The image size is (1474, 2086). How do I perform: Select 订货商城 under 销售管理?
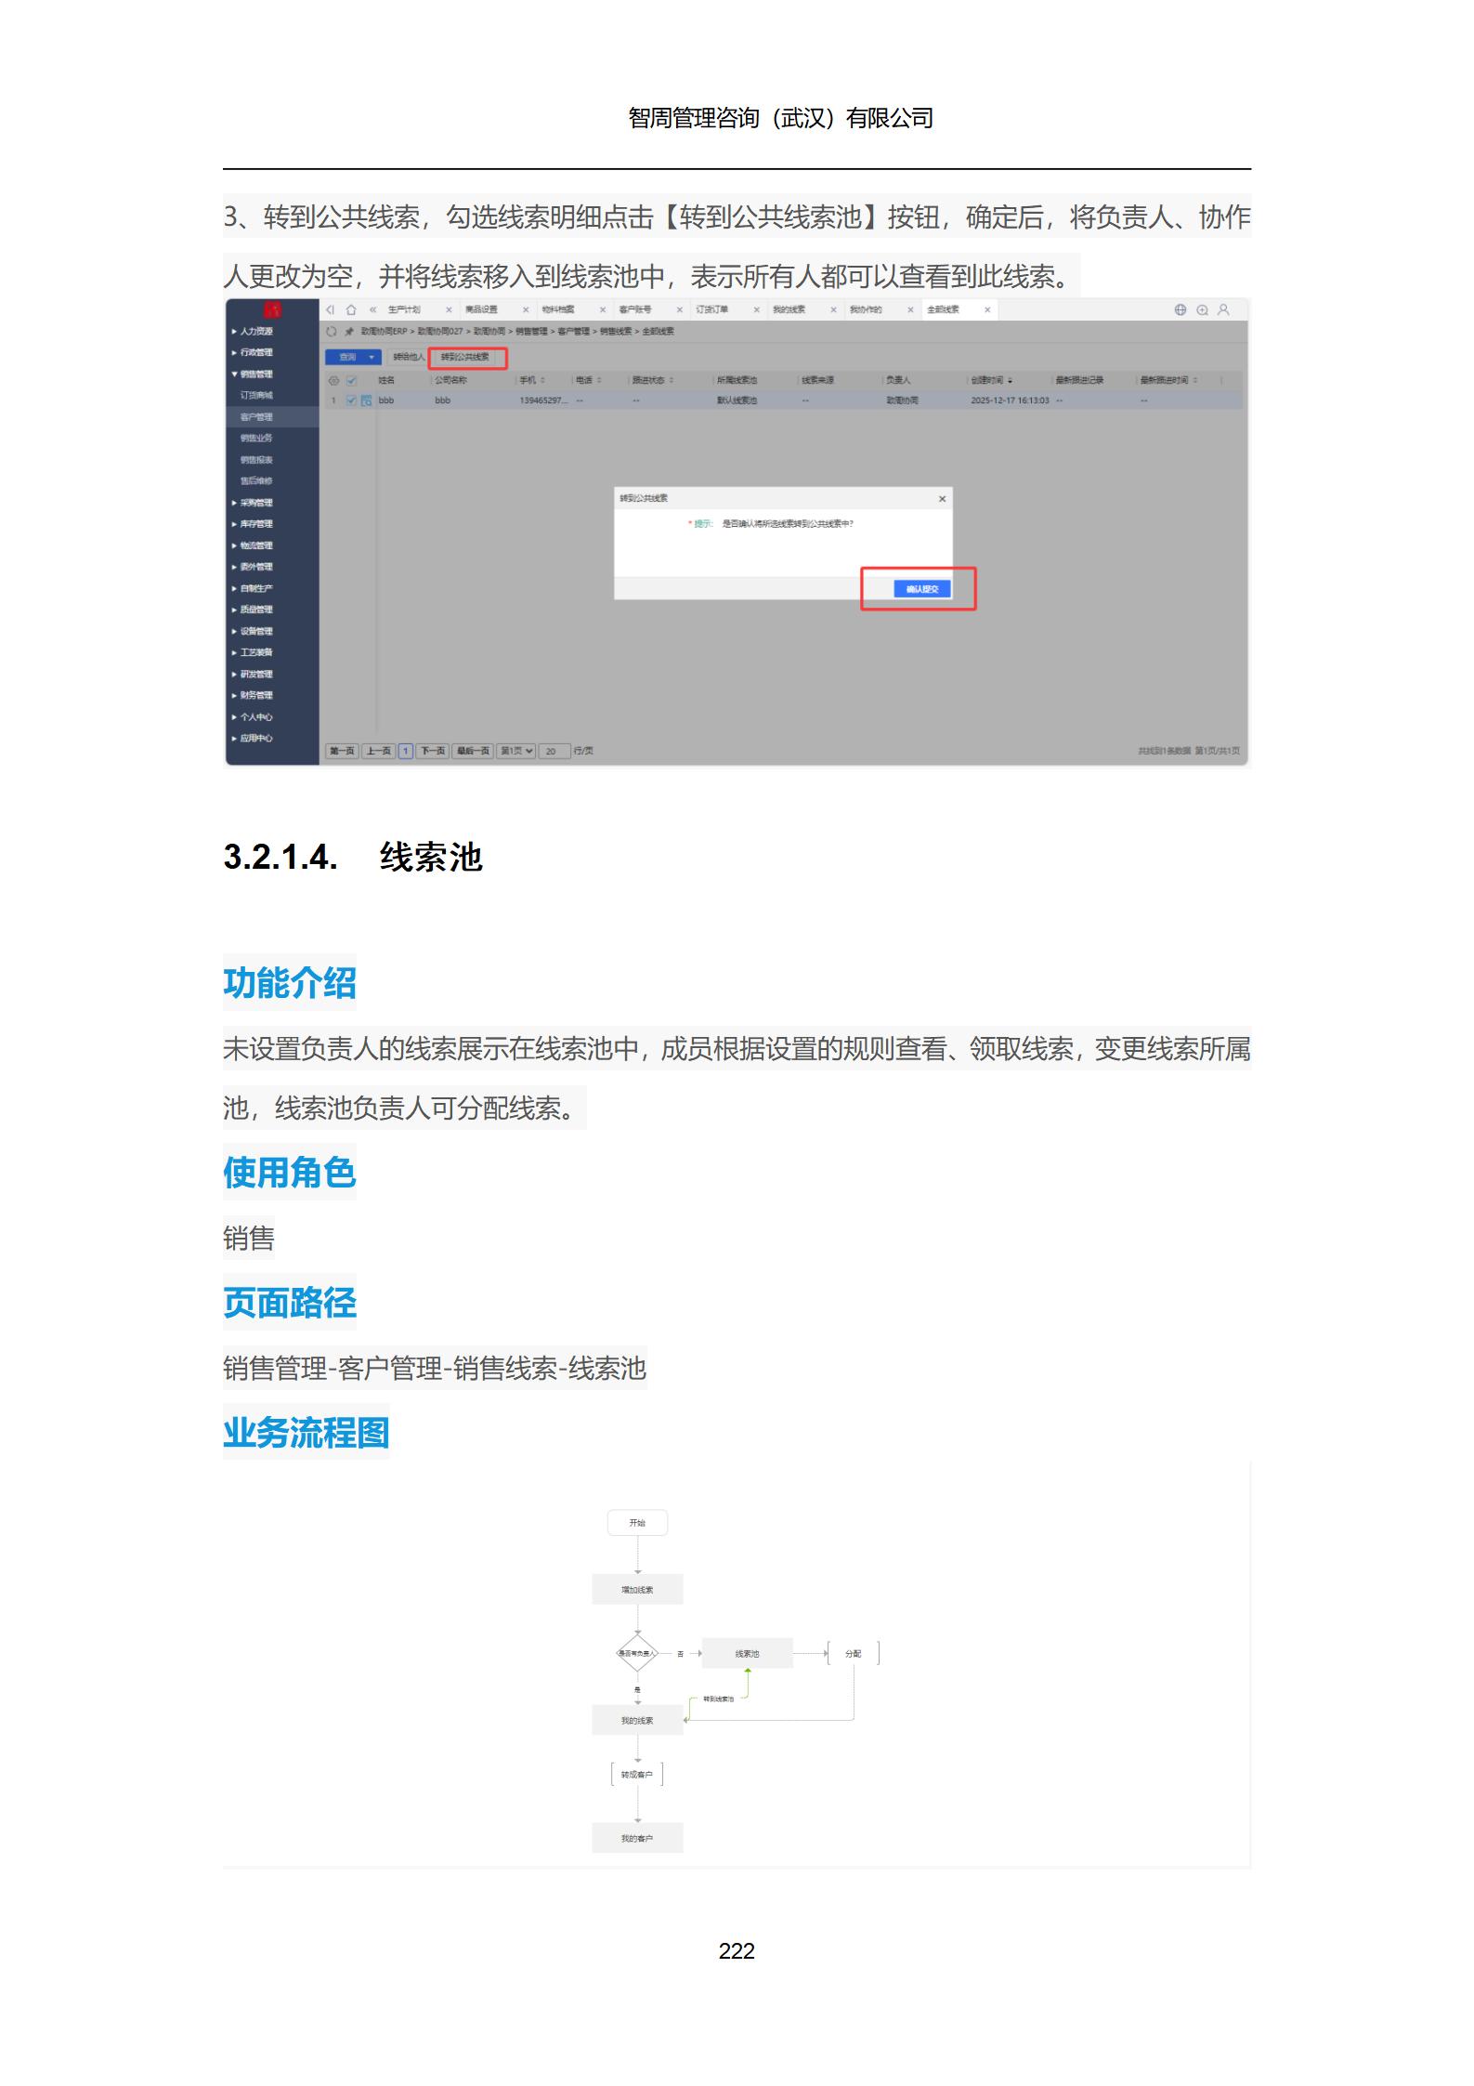coord(256,396)
